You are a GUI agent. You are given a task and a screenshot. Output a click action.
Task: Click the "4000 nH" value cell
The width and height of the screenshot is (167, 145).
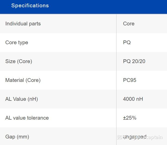(x=133, y=99)
